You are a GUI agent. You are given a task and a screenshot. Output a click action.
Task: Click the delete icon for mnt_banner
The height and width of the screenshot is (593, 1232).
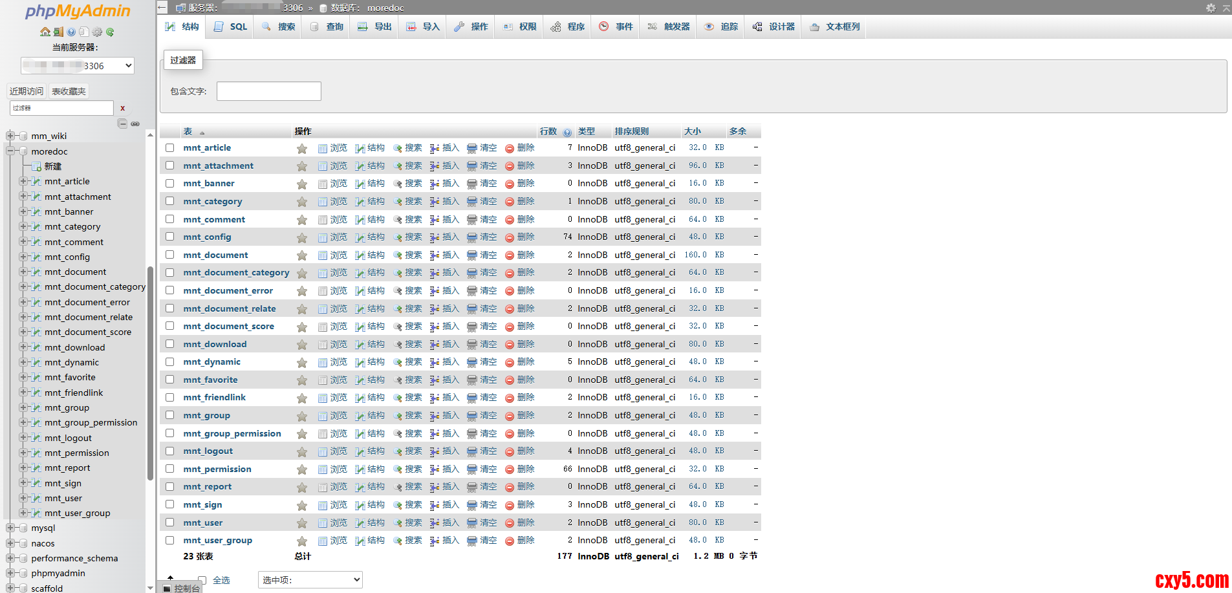(x=510, y=184)
